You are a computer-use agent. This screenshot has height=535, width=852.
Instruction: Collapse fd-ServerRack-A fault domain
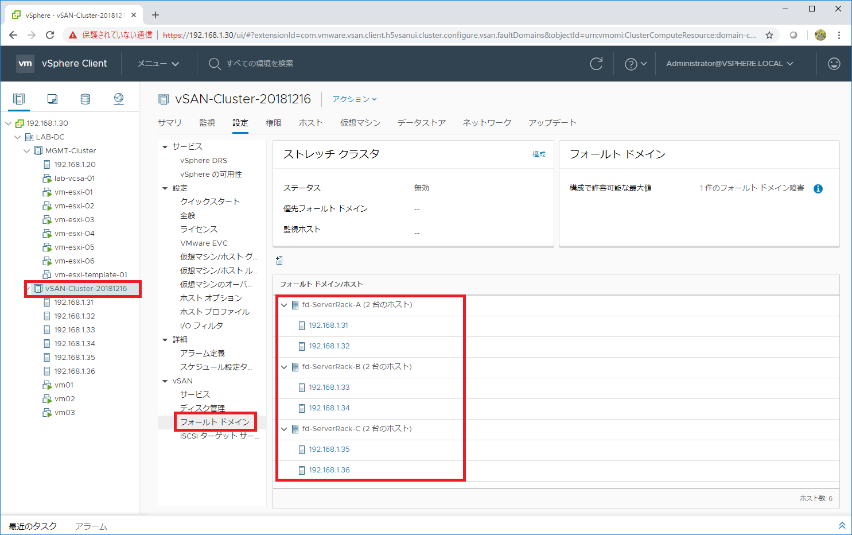284,305
